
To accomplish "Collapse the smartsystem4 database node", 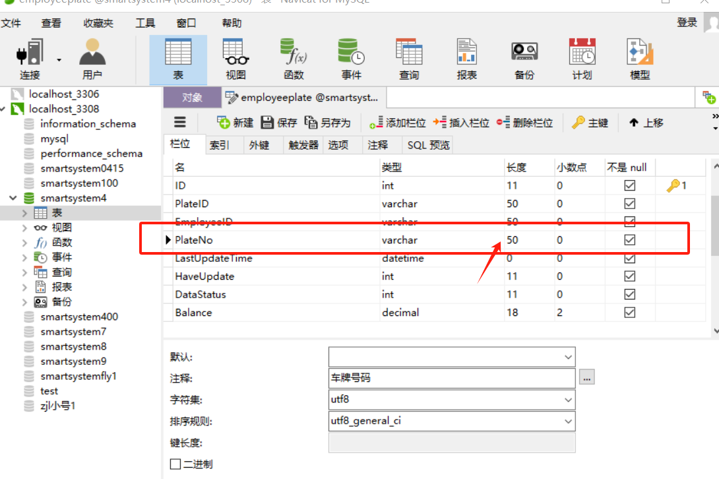I will click(13, 198).
